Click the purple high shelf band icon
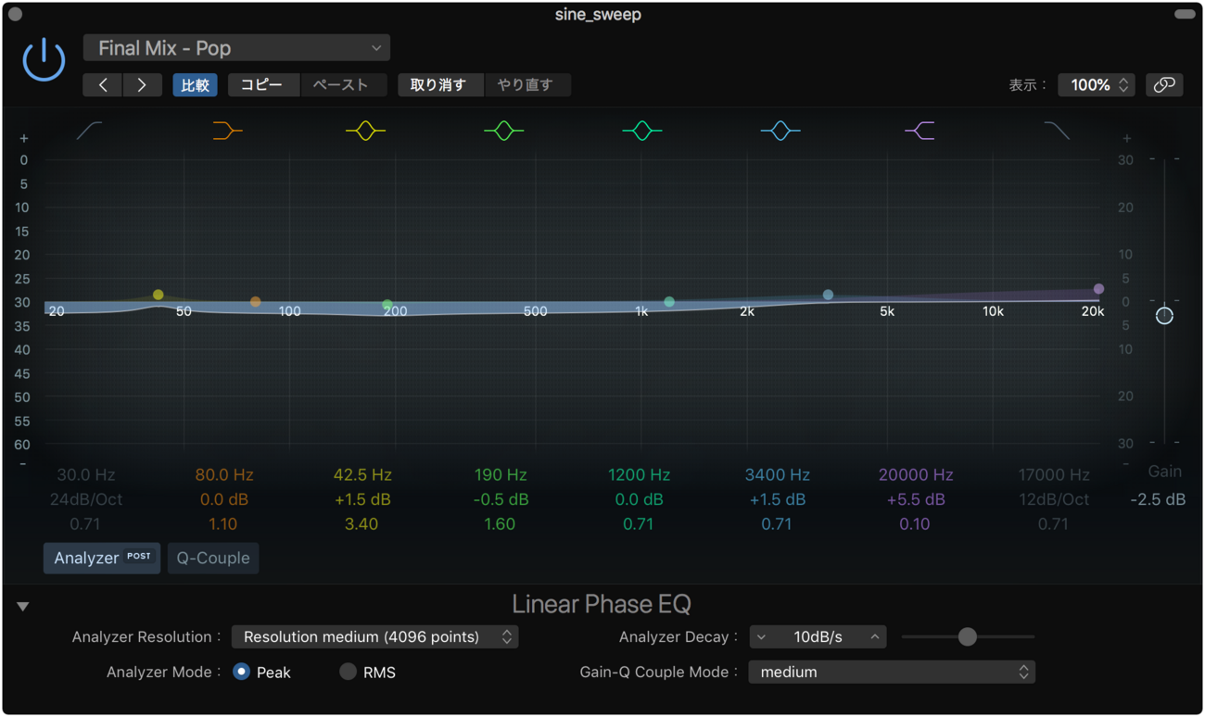 click(920, 132)
